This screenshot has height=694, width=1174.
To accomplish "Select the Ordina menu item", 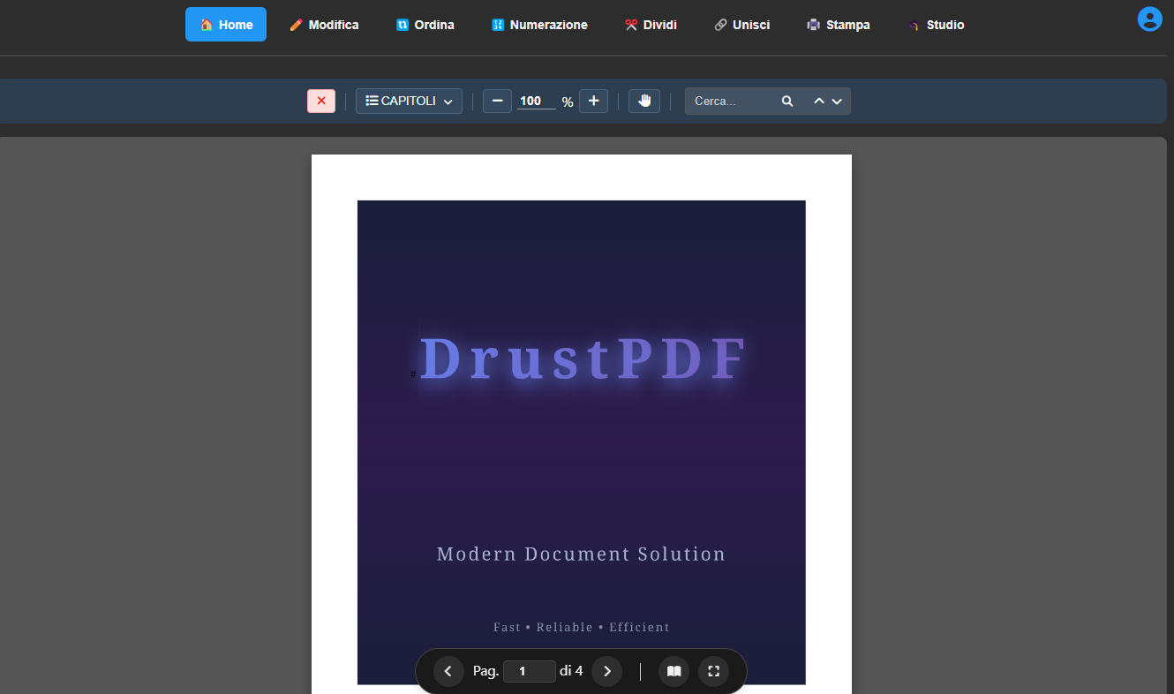I will click(425, 25).
